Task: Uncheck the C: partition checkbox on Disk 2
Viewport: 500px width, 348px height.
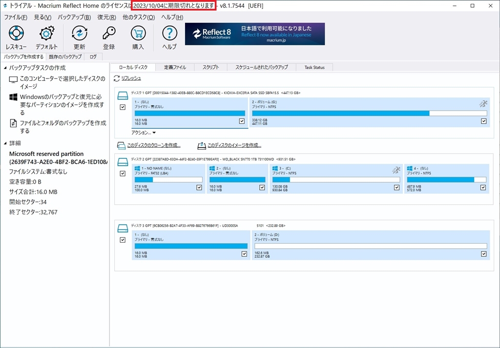Action: 396,187
